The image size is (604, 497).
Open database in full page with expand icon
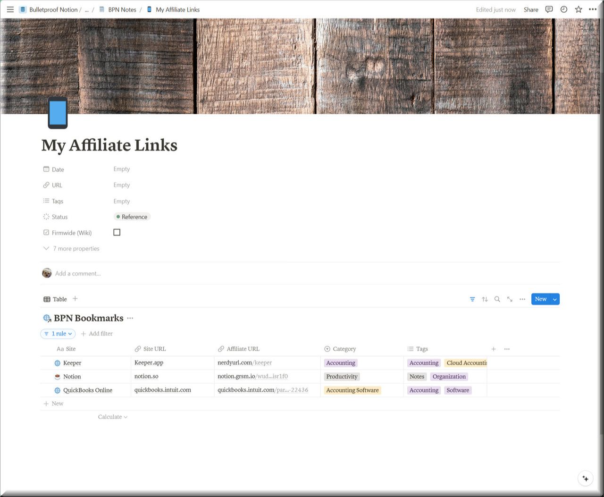click(x=510, y=299)
